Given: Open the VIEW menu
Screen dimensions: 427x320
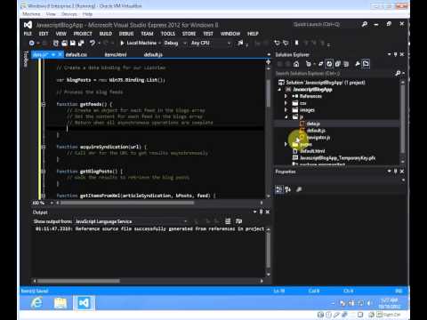Looking at the screenshot, I should 61,34.
